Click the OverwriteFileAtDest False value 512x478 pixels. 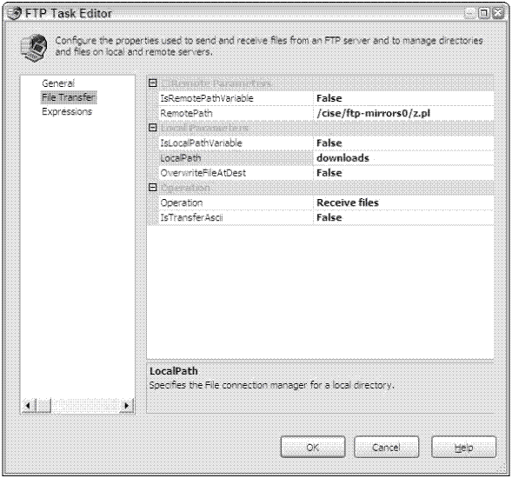[403, 173]
